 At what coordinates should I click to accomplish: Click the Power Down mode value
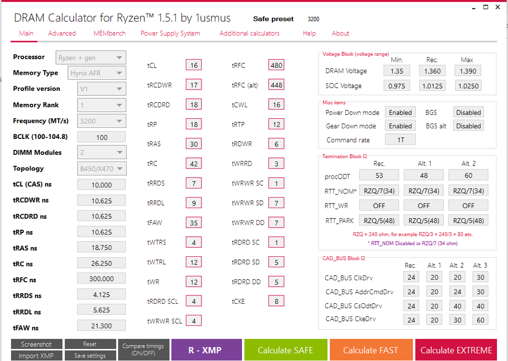tap(400, 112)
